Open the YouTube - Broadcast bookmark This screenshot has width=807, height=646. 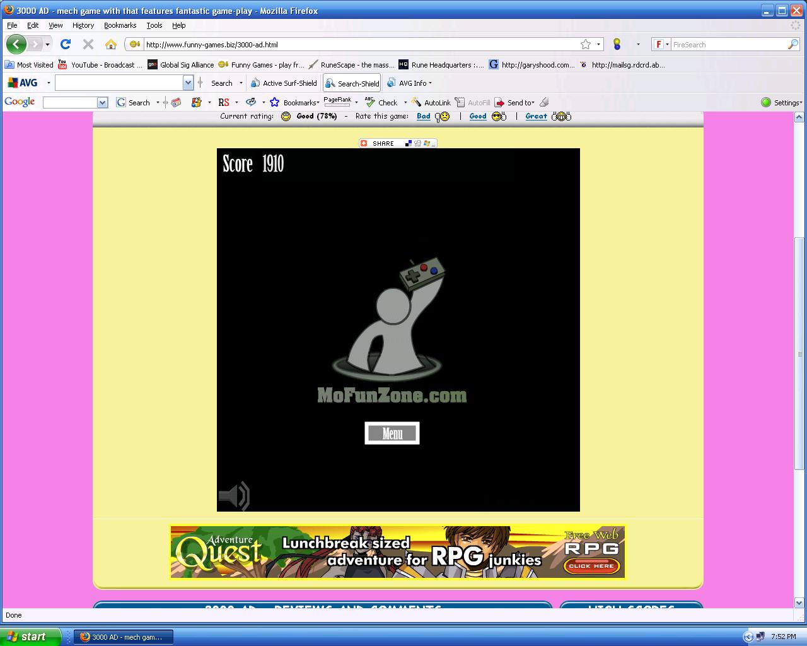(100, 64)
